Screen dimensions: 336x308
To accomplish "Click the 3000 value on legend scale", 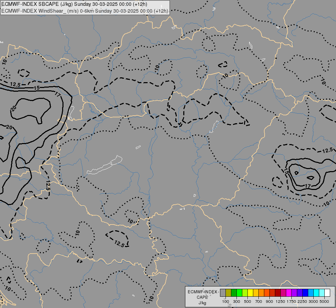I will 313,301.
